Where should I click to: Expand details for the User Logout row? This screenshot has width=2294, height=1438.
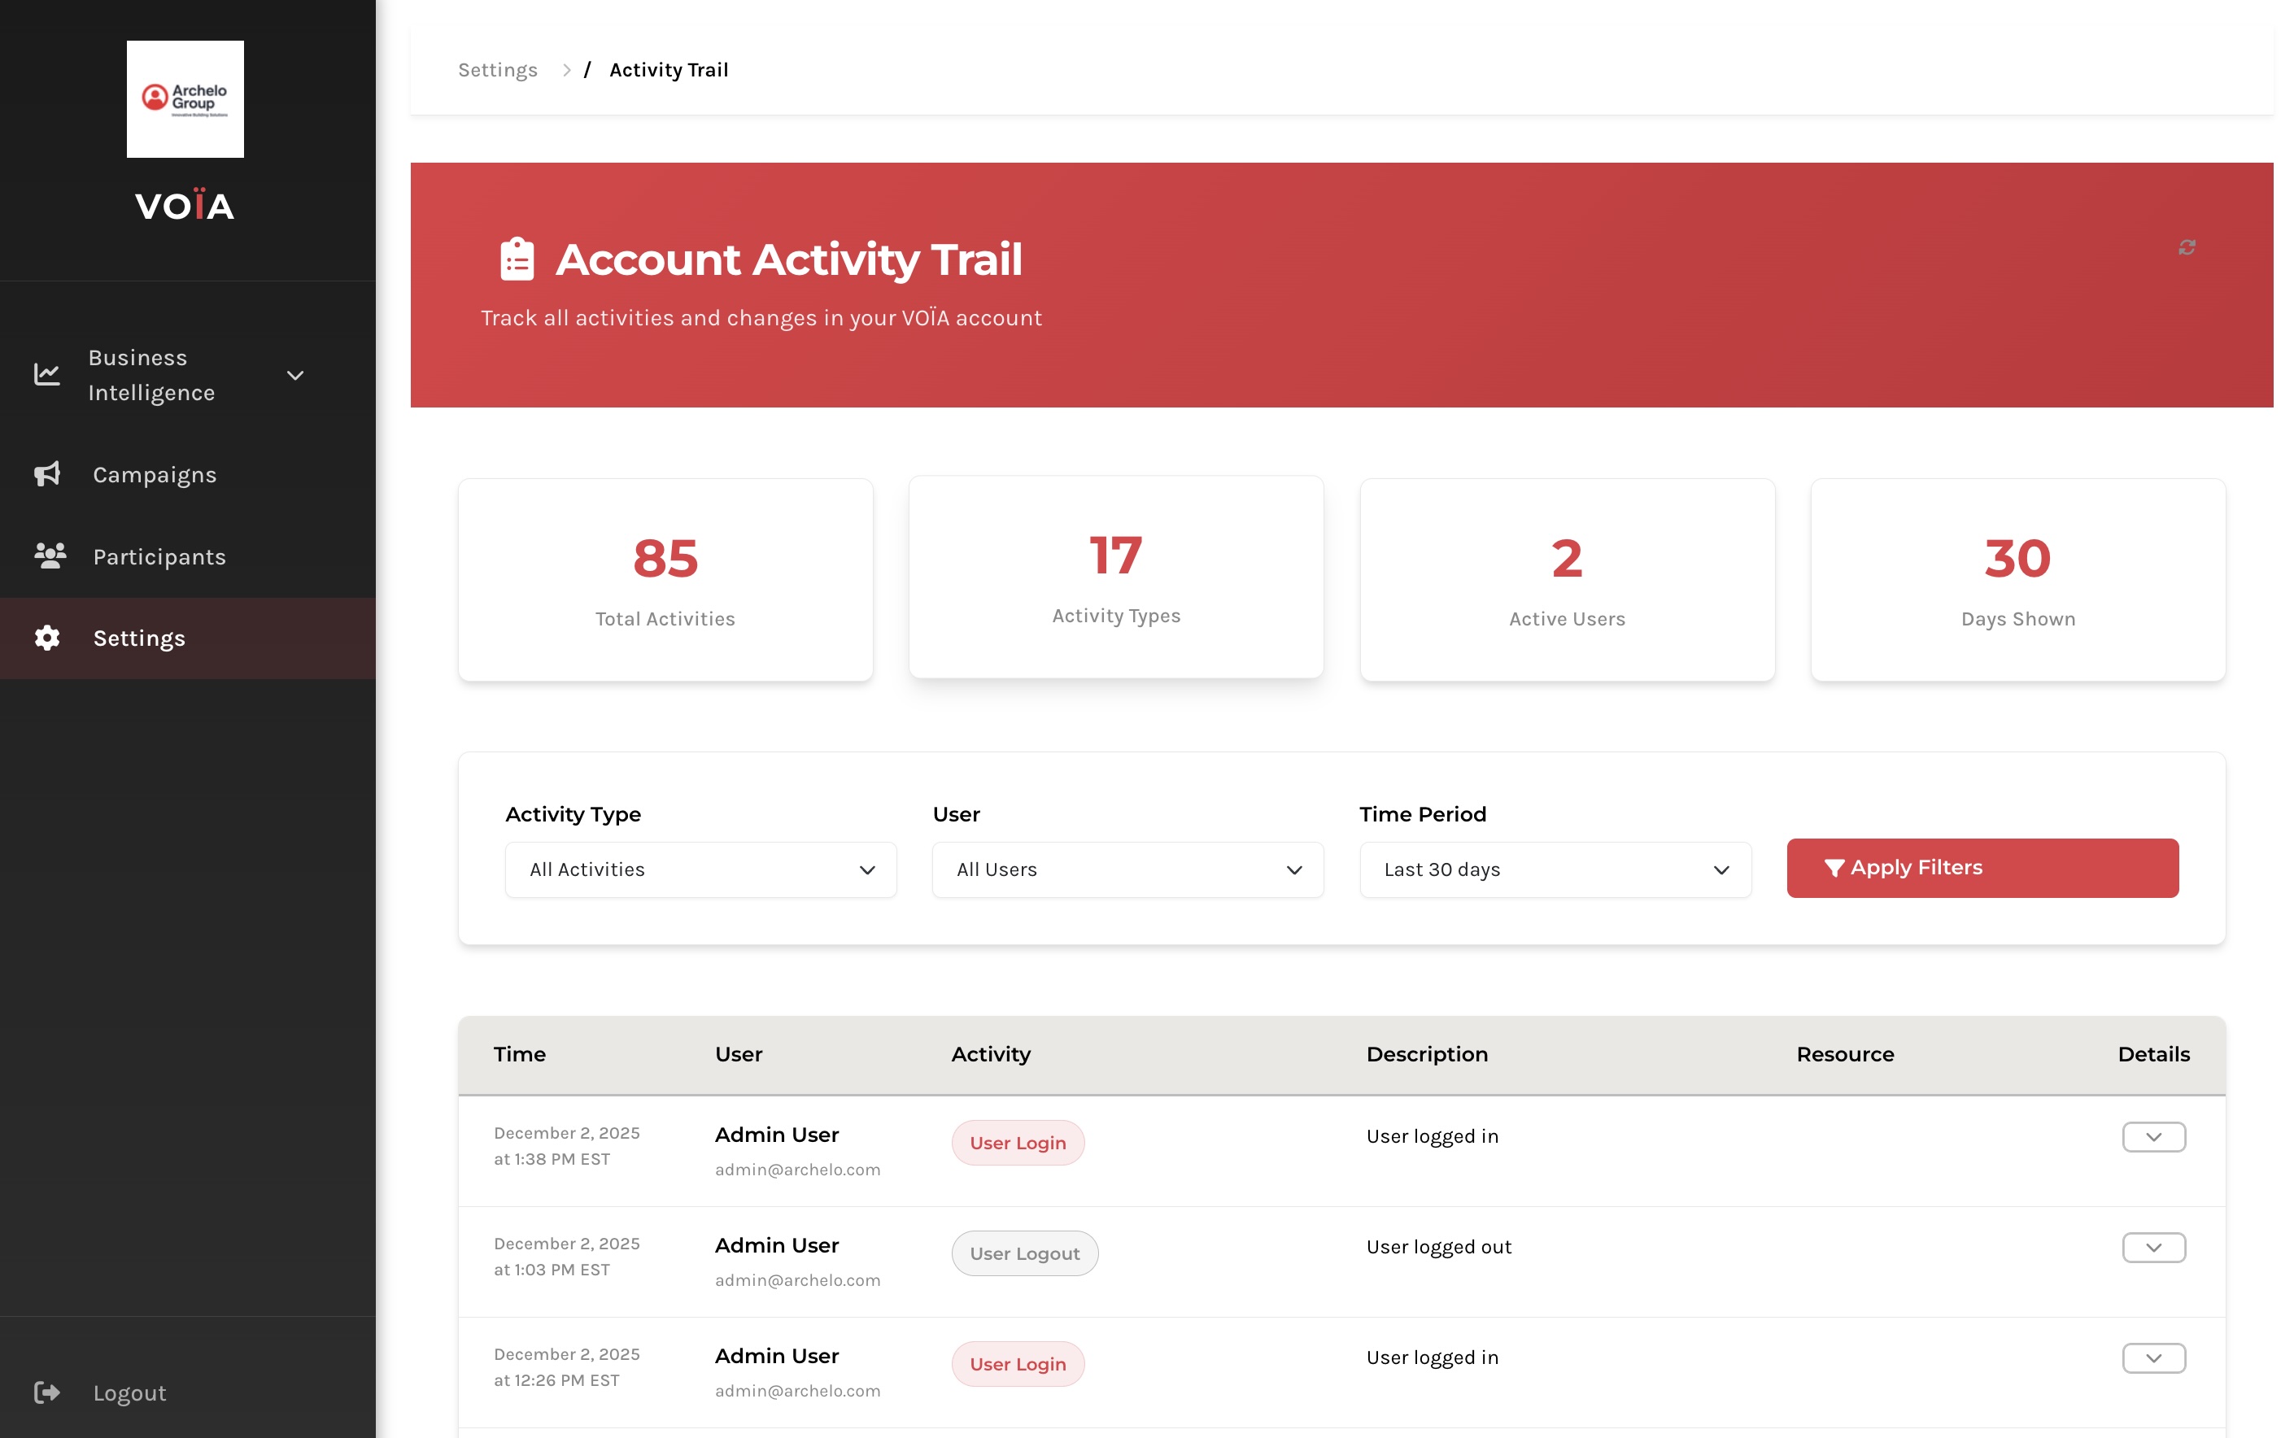pyautogui.click(x=2152, y=1247)
